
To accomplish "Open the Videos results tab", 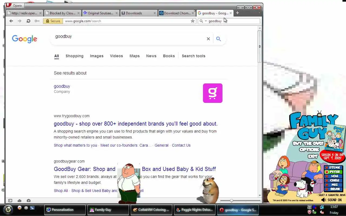I will point(116,56).
